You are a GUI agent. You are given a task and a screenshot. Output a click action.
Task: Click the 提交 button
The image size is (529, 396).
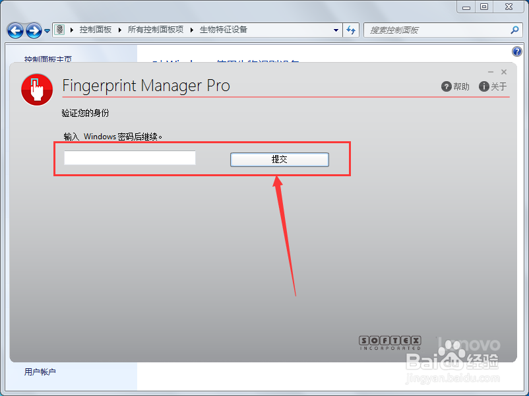pyautogui.click(x=280, y=159)
